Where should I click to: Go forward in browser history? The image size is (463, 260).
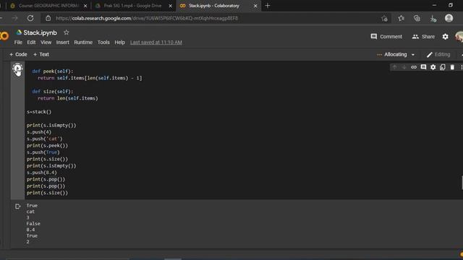pyautogui.click(x=14, y=18)
